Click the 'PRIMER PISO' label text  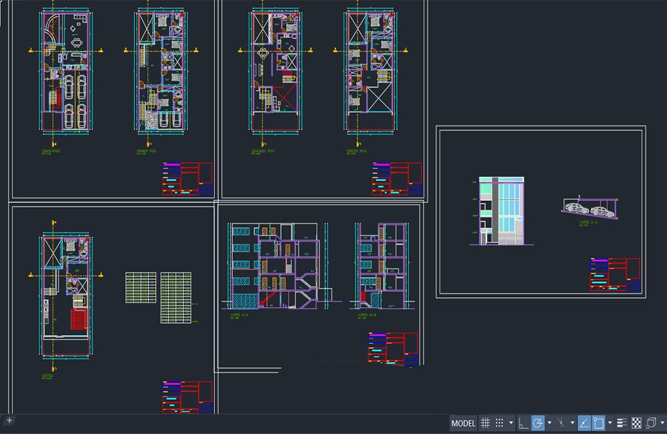pyautogui.click(x=147, y=151)
